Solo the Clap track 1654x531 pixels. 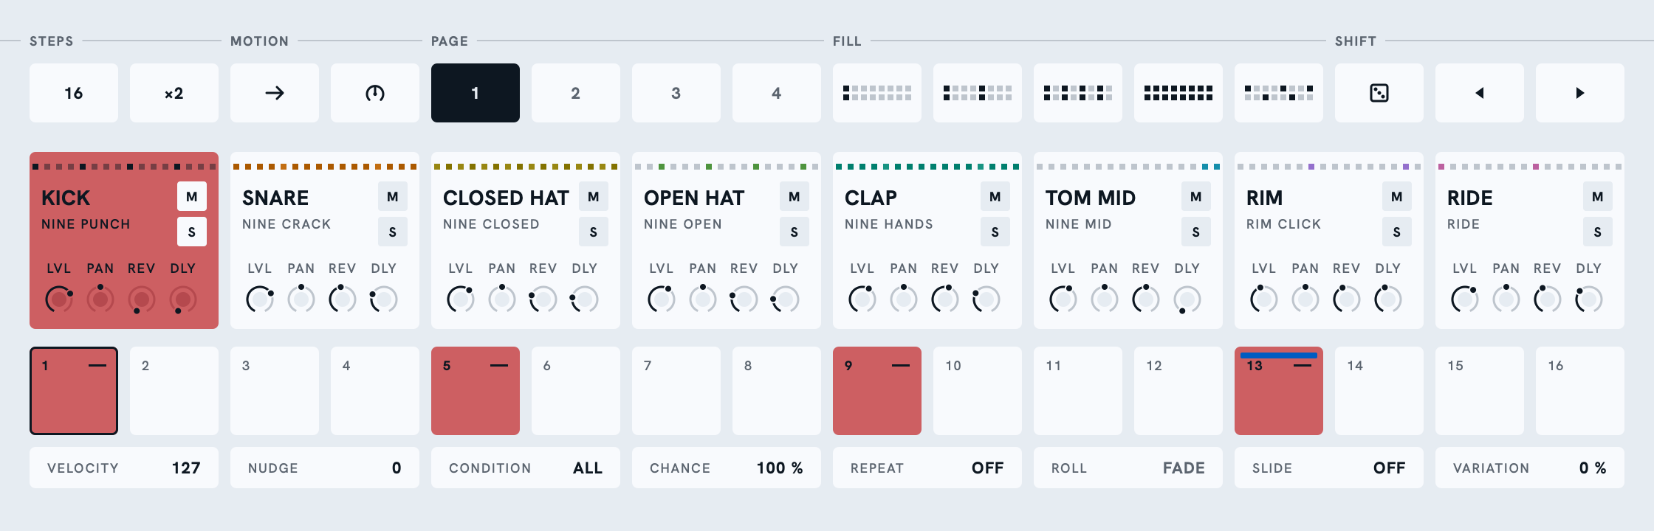pos(995,232)
